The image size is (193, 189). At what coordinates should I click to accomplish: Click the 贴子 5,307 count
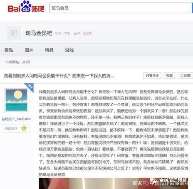tap(82, 34)
